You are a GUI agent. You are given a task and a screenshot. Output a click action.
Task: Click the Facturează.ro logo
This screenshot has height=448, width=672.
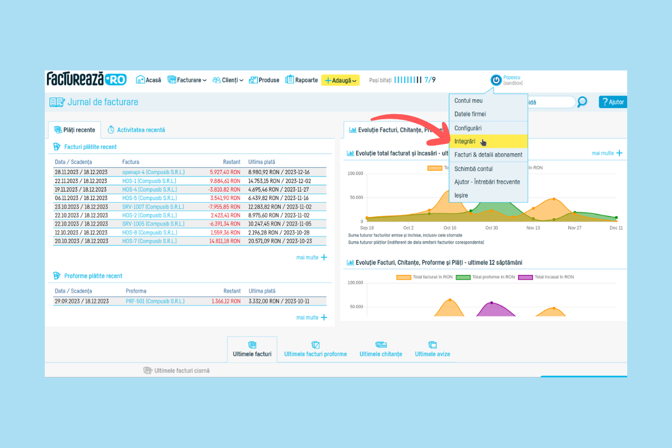[x=86, y=79]
